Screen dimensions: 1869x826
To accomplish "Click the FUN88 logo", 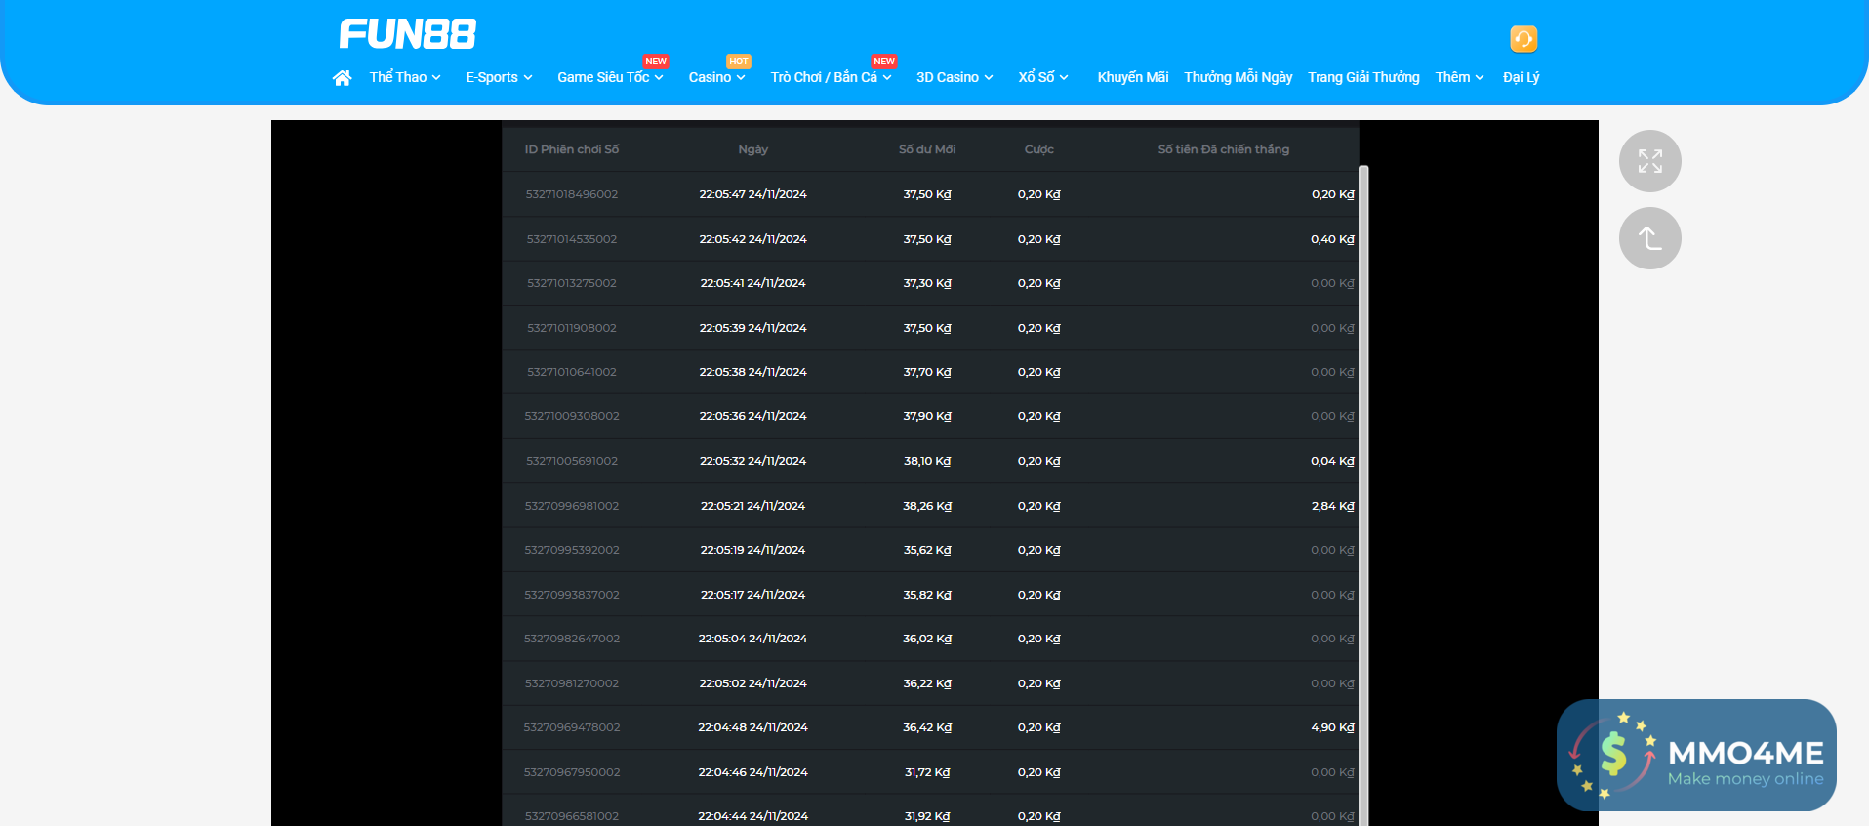I will point(408,35).
